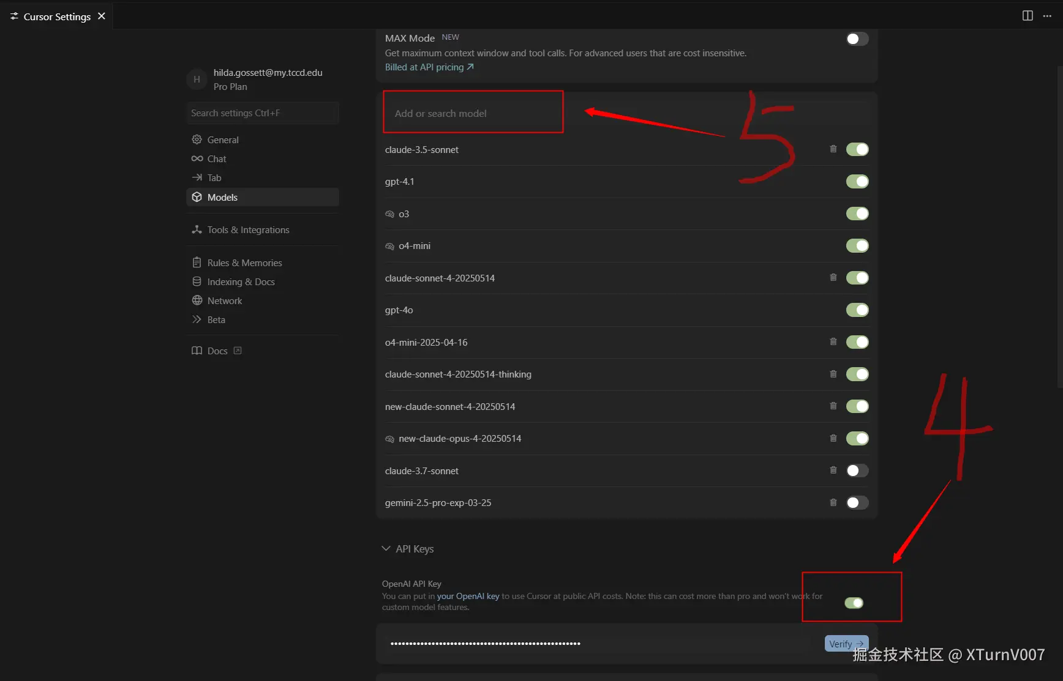Disable the claude-3.5-sonnet model
Viewport: 1063px width, 681px height.
click(857, 149)
